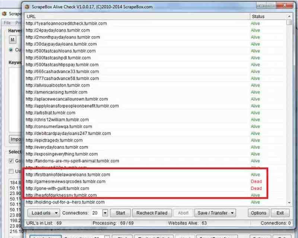The width and height of the screenshot is (298, 238).
Task: Click the Alive status for firstbankofdelawareloans.tumblr.com
Action: [255, 175]
